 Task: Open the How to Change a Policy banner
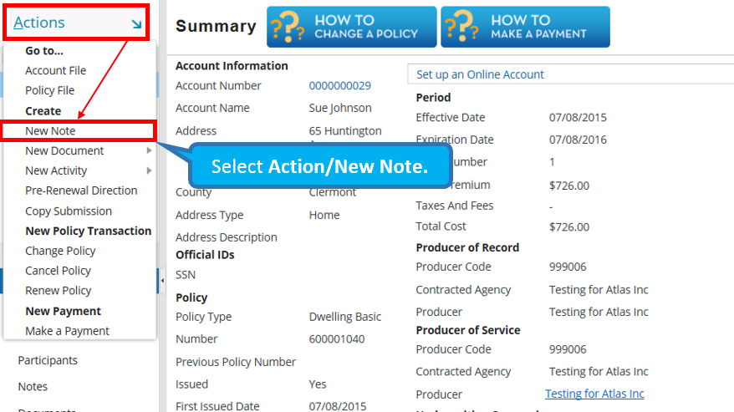click(351, 27)
